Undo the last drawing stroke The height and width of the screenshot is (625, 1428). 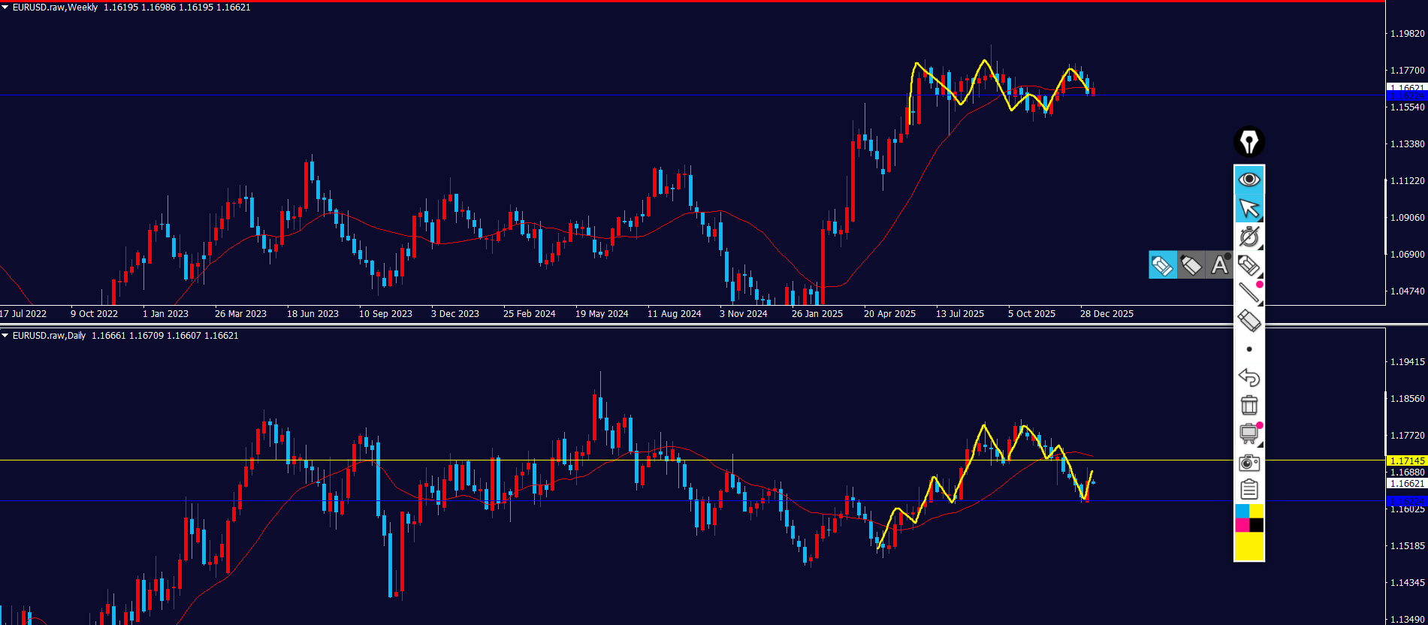coord(1249,377)
